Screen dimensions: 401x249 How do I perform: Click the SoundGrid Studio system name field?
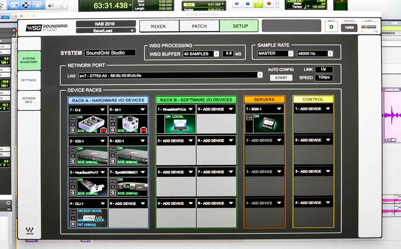[x=110, y=53]
